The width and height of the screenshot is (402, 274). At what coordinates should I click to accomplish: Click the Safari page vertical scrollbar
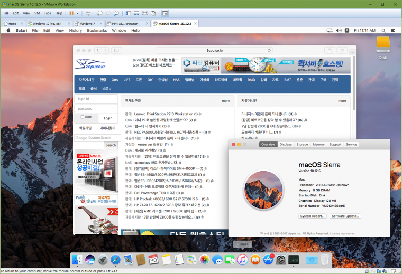[354, 83]
